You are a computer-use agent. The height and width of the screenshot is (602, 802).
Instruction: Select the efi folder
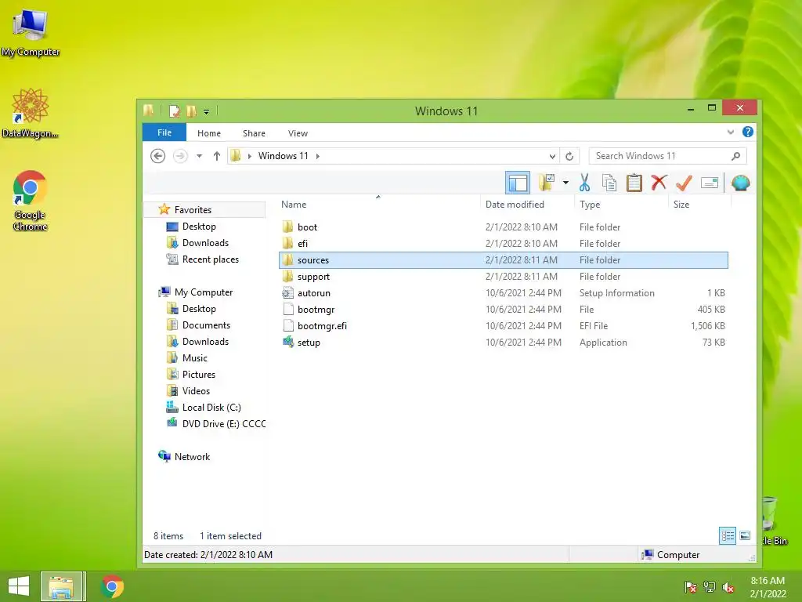(504, 243)
